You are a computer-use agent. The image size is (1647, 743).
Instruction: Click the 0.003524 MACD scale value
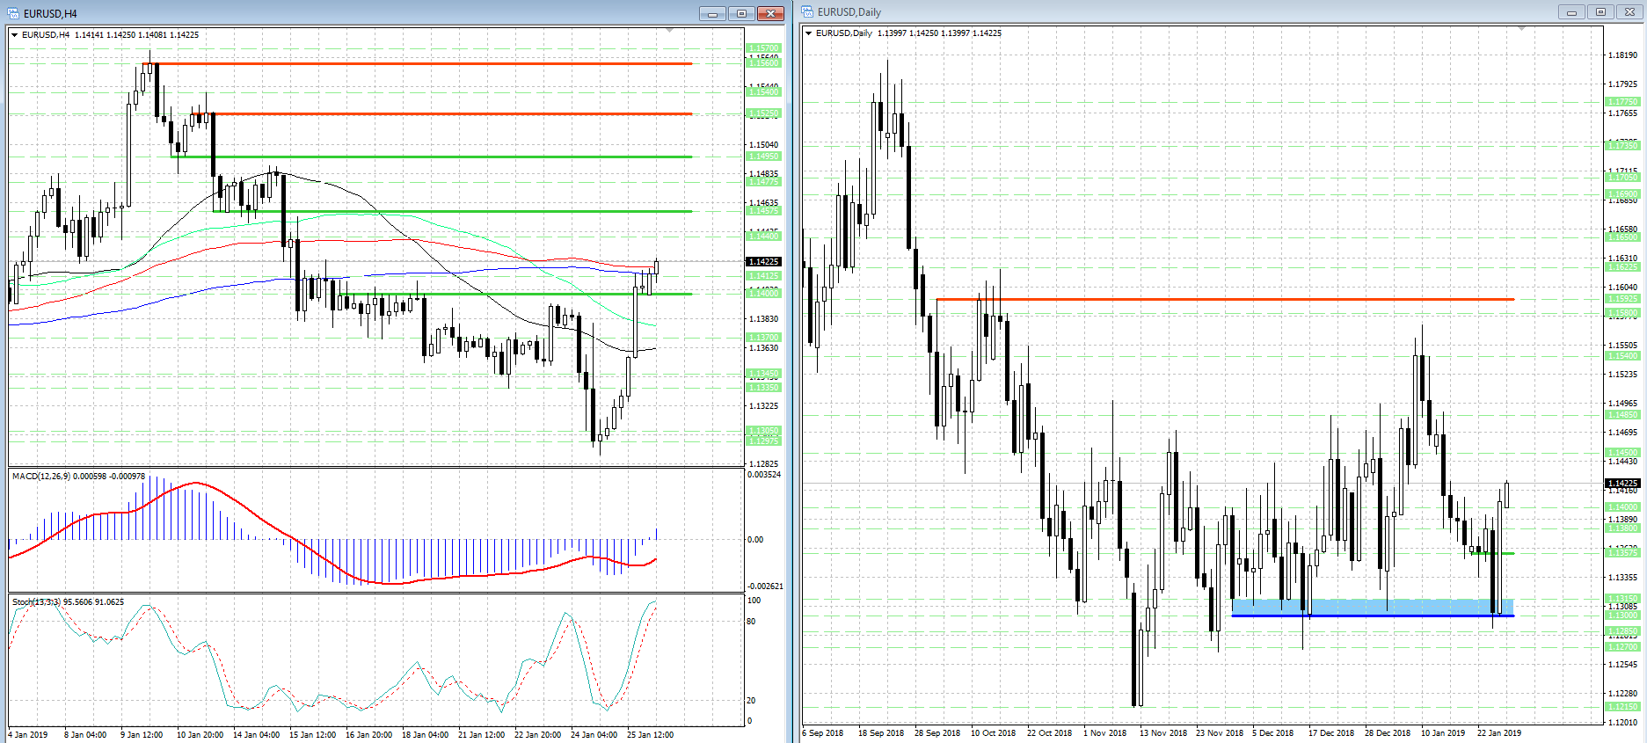tap(763, 475)
